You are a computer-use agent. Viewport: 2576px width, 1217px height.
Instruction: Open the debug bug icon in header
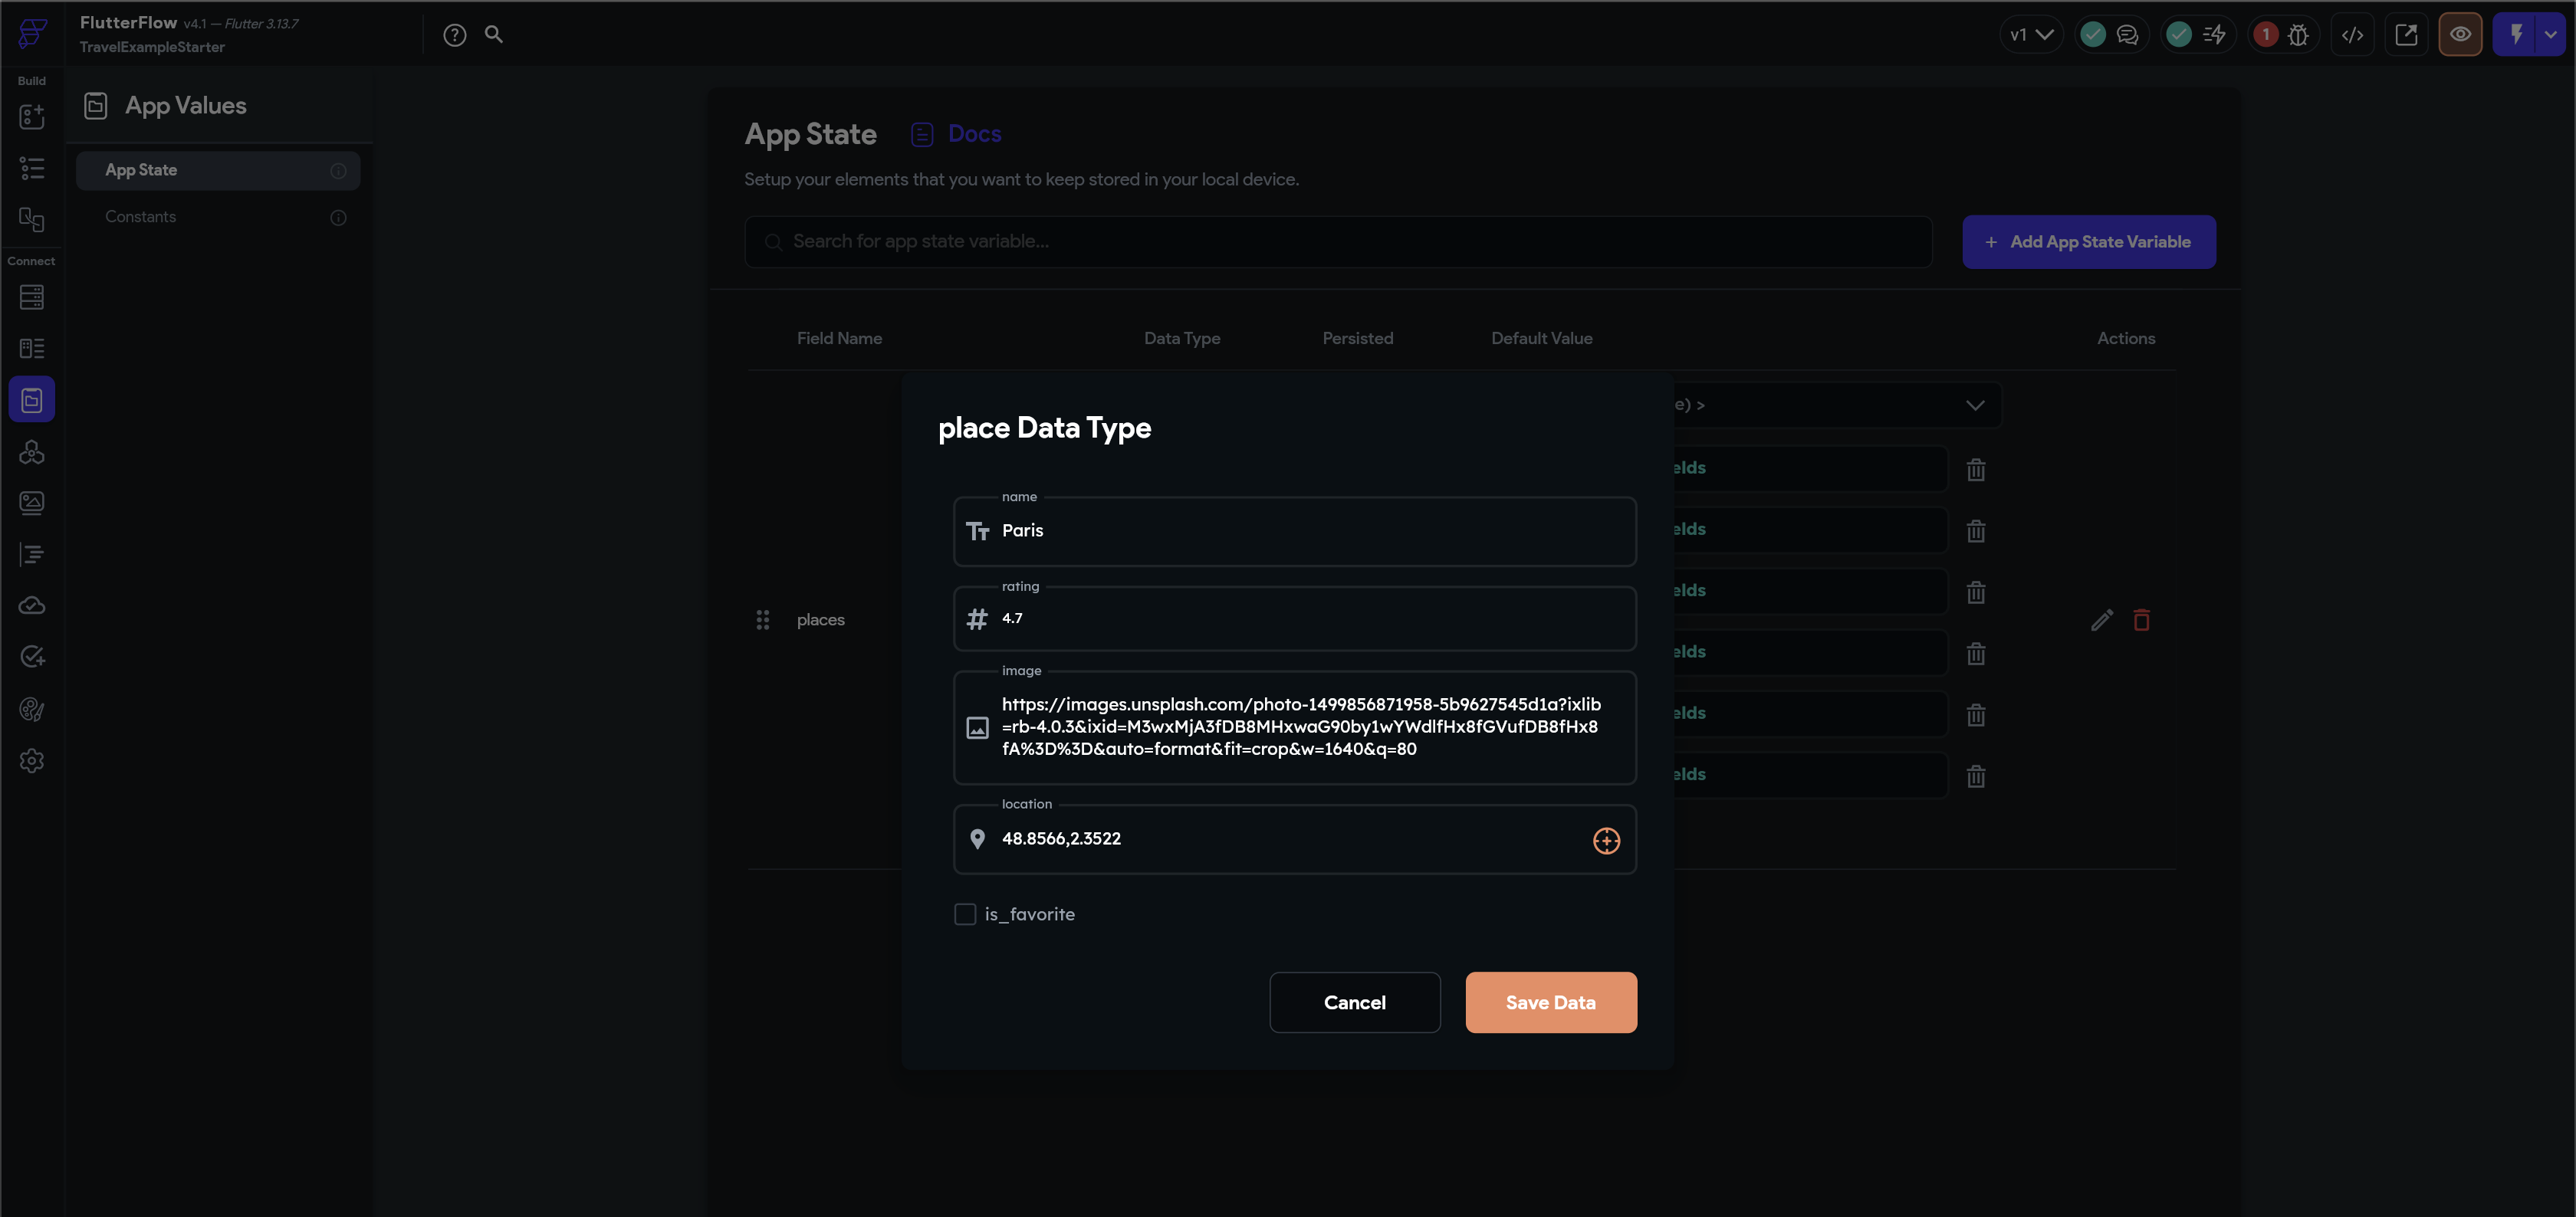(x=2298, y=35)
